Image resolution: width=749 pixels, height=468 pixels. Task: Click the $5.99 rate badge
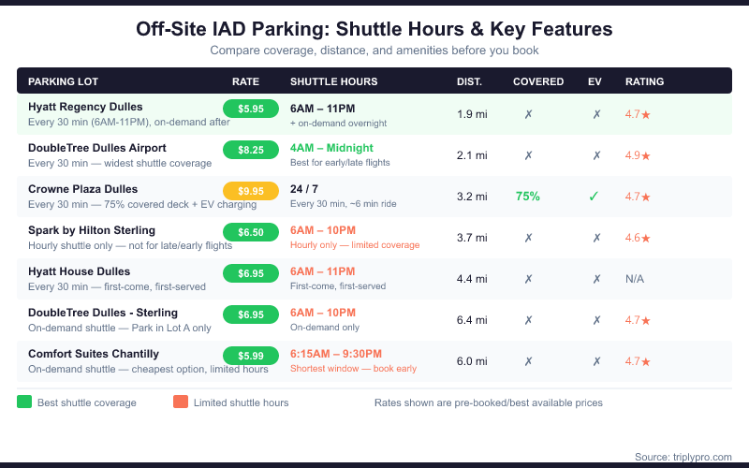coord(251,356)
